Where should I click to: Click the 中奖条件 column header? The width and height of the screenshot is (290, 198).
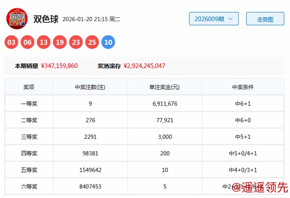pos(243,87)
